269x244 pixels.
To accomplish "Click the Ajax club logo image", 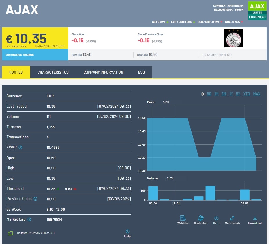I will pos(234,38).
